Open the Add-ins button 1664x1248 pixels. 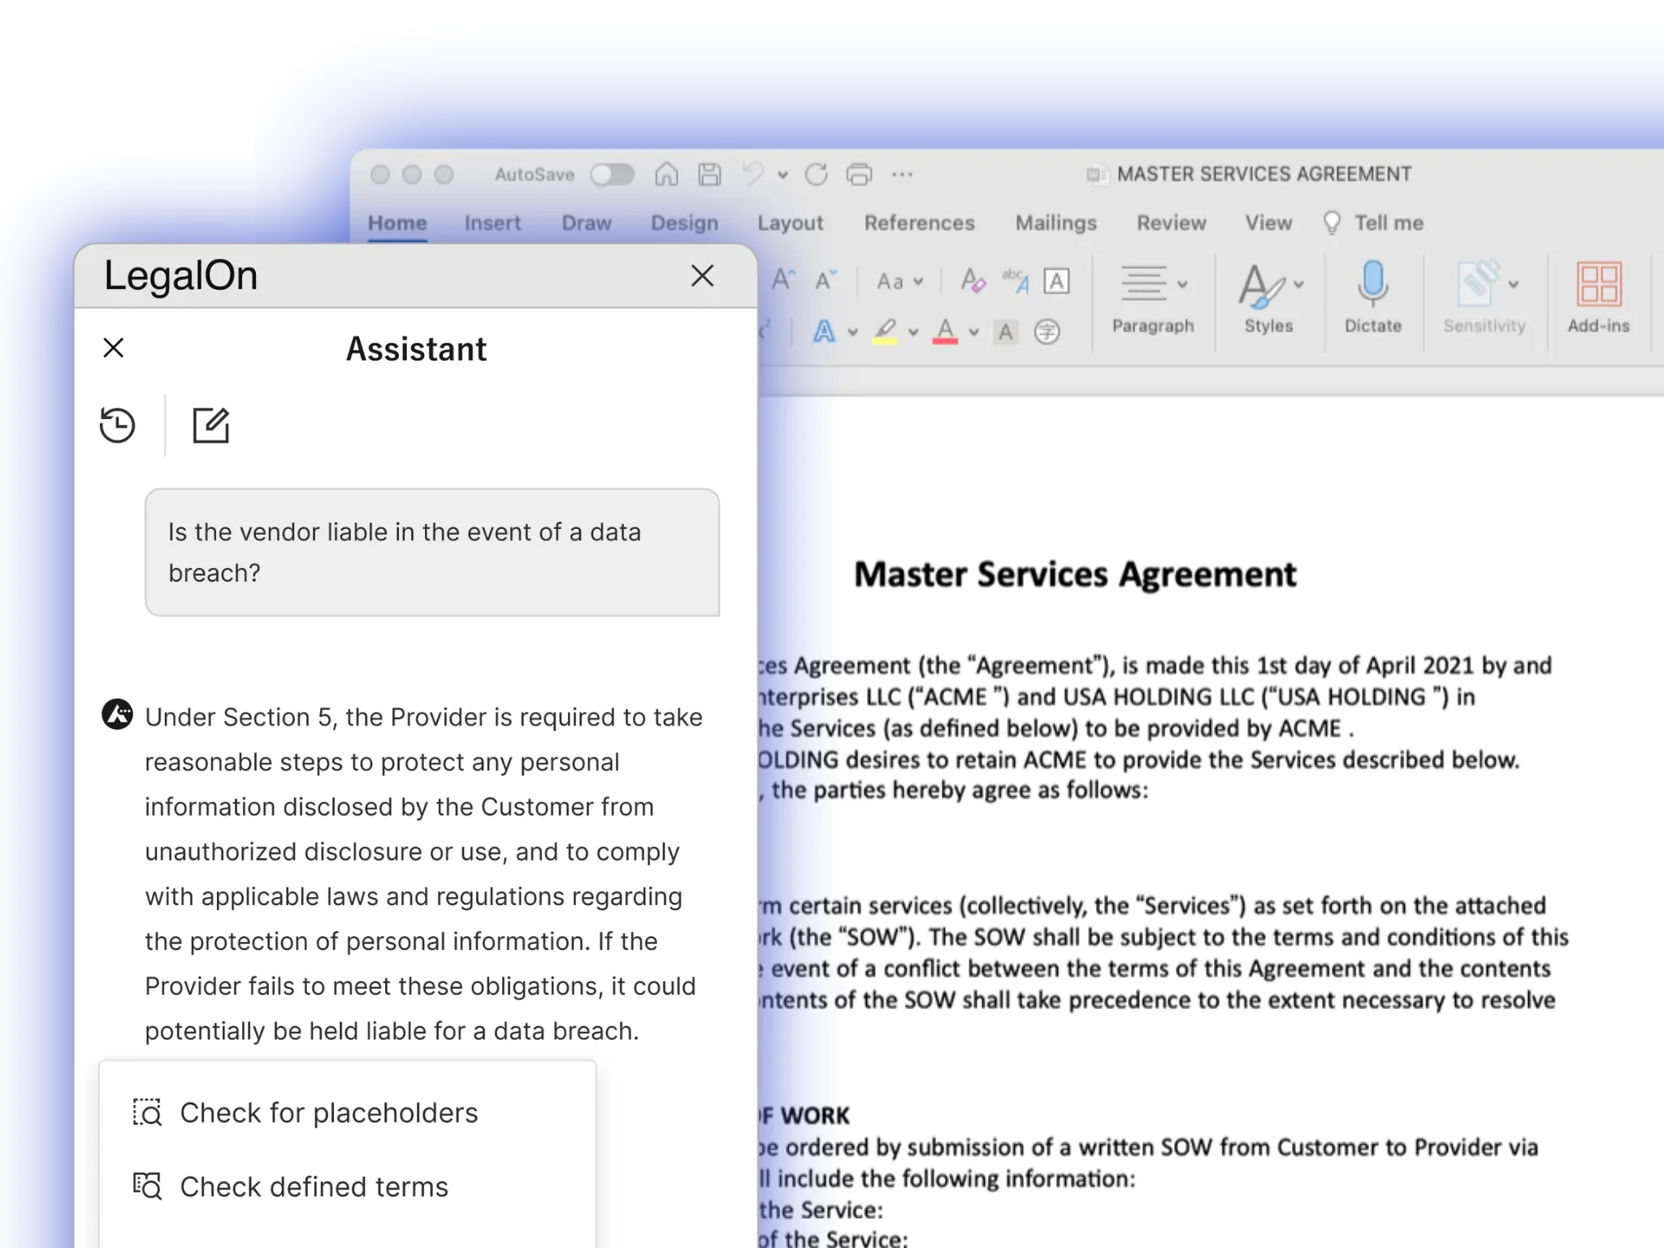coord(1598,297)
